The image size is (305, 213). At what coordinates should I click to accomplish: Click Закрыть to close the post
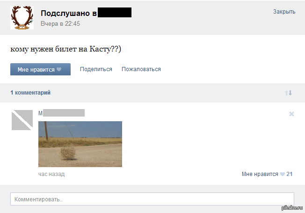(284, 12)
